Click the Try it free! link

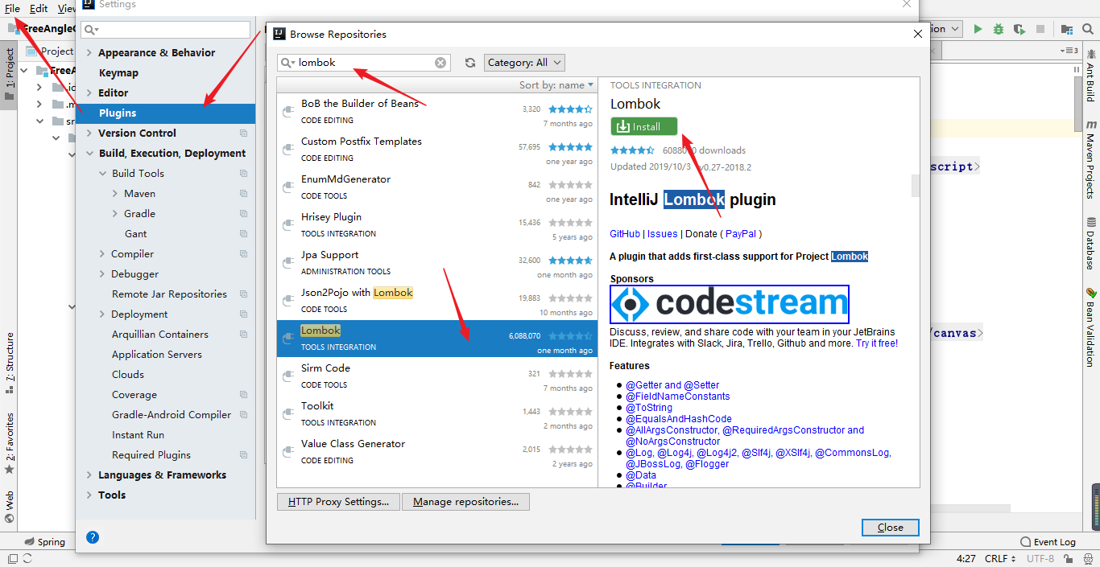pos(877,343)
